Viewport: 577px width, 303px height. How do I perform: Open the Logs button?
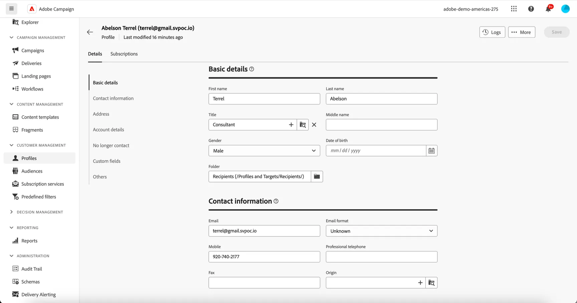492,32
